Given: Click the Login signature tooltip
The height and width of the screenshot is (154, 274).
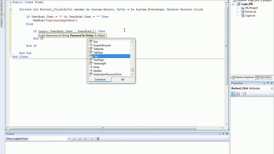Looking at the screenshot, I should click(72, 36).
